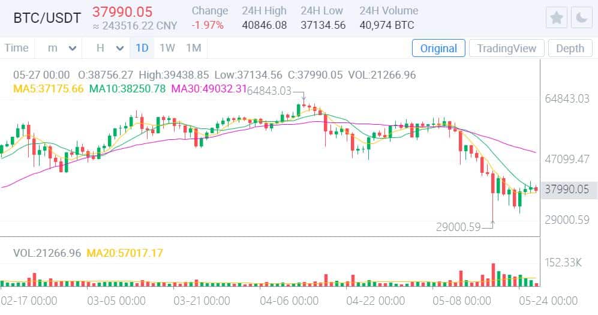Click the 29000.59 low price marker
This screenshot has width=598, height=315.
click(458, 227)
